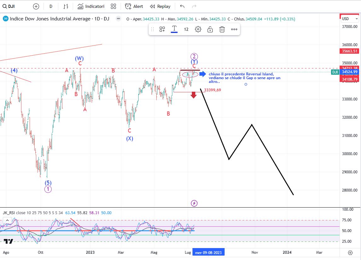Image resolution: width=361 pixels, height=260 pixels.
Task: Select the red down arrow drawing
Action: [x=193, y=95]
